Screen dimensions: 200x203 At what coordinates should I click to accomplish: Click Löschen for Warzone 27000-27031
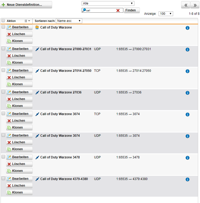click(x=19, y=56)
